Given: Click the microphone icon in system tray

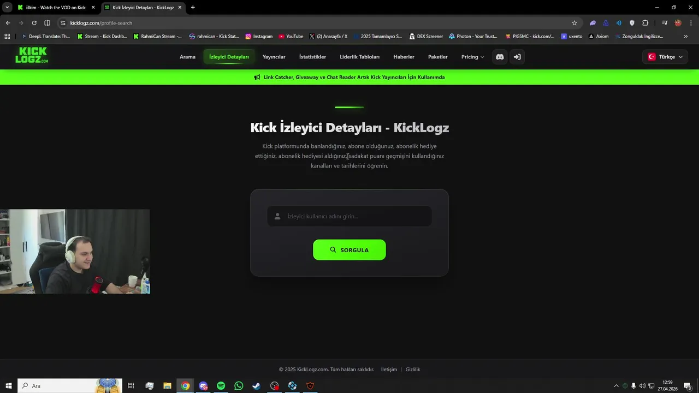Looking at the screenshot, I should [633, 386].
